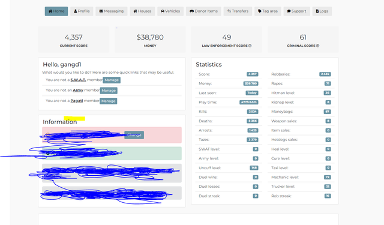384x225 pixels.
Task: Switch to the Houses tab
Action: pyautogui.click(x=142, y=11)
